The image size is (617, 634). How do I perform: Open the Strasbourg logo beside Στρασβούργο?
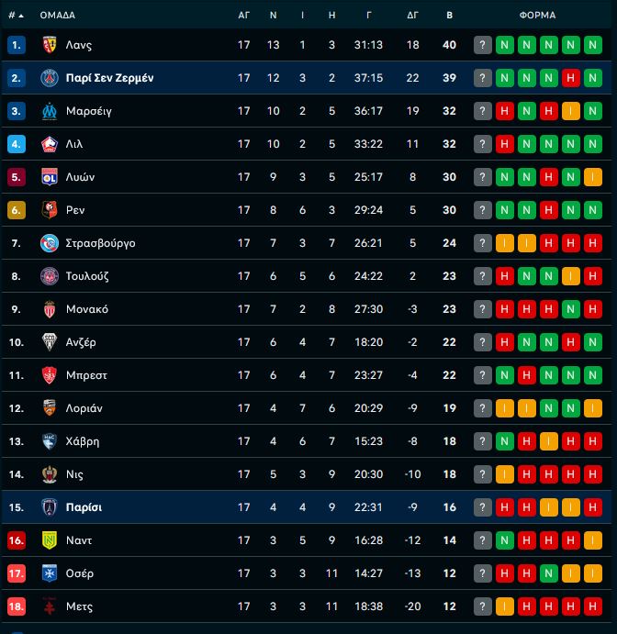tap(50, 243)
